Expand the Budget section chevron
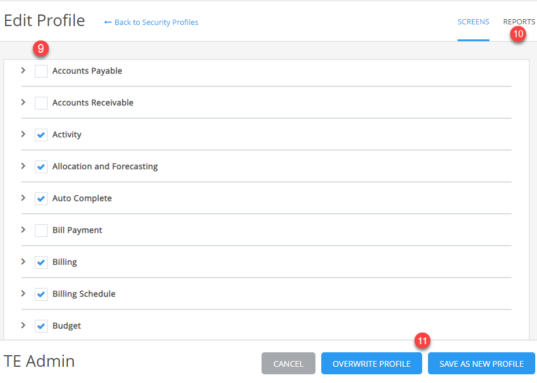 pyautogui.click(x=23, y=325)
